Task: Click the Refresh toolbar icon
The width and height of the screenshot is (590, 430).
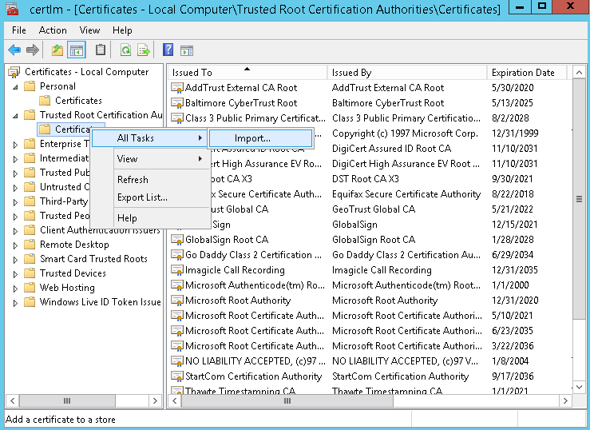Action: pyautogui.click(x=125, y=50)
